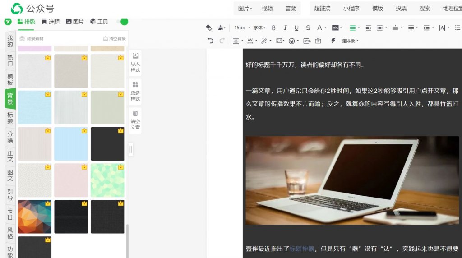Select the 分隔 side tab
This screenshot has height=258, width=462.
click(10, 137)
